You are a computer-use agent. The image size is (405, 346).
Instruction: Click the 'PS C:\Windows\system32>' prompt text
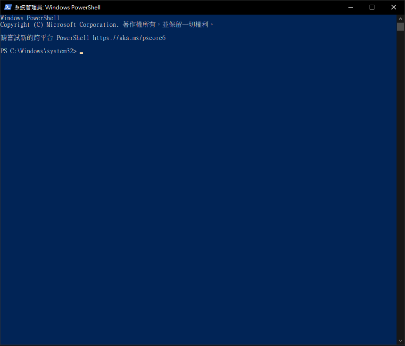pos(39,51)
